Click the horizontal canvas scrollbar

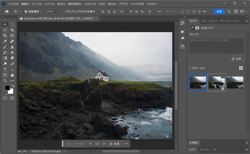pos(121,151)
